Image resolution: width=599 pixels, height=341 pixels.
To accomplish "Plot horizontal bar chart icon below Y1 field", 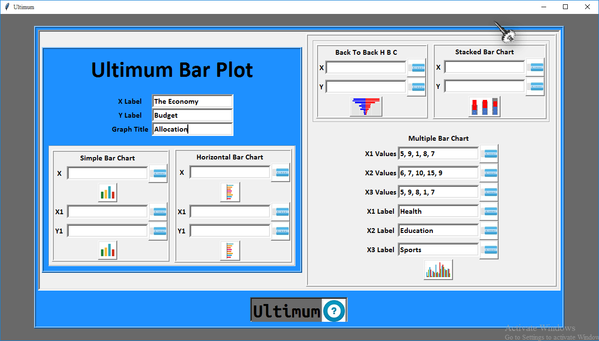I will tap(230, 250).
